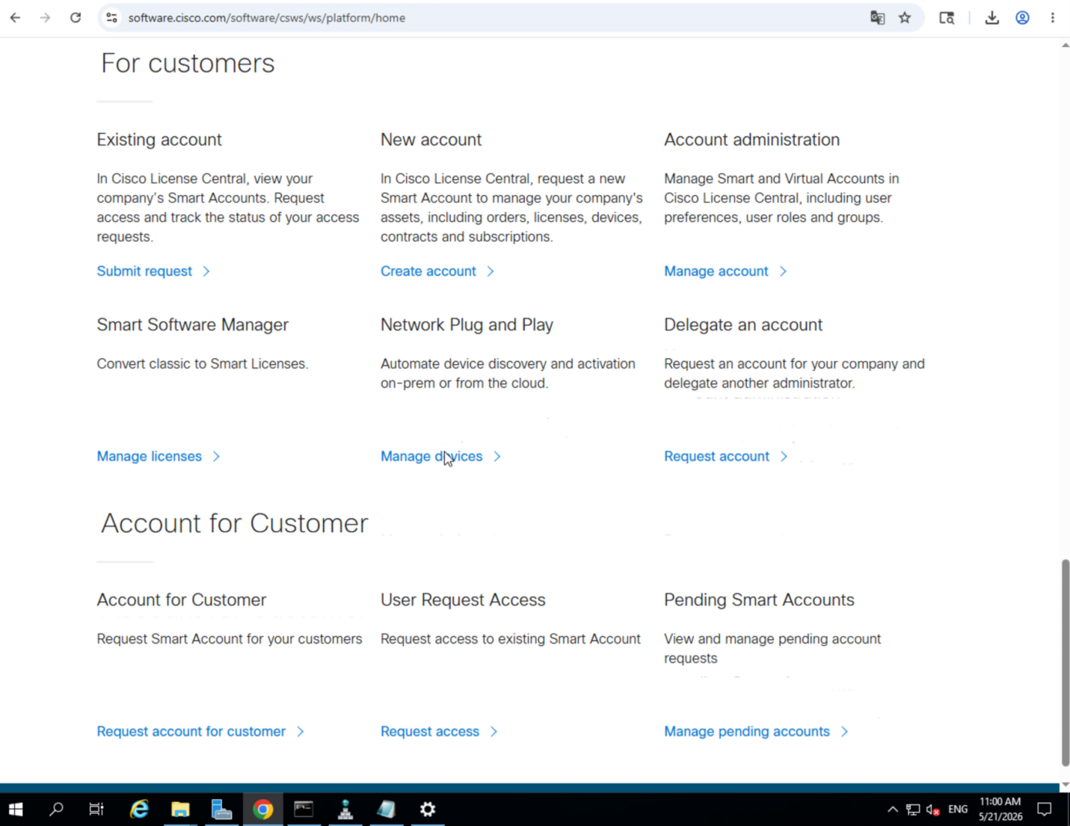Open the Settings gear on the taskbar
The width and height of the screenshot is (1070, 826).
428,809
